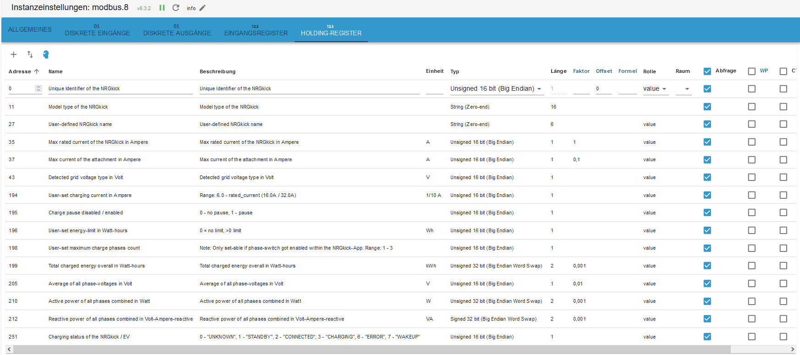Edit the Offset field in first row
Viewport: 800px width, 355px height.
click(604, 89)
